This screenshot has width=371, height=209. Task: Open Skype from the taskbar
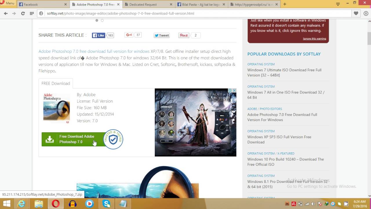(x=106, y=204)
